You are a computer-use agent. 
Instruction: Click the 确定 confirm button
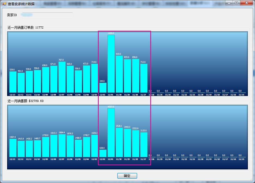pos(127,176)
